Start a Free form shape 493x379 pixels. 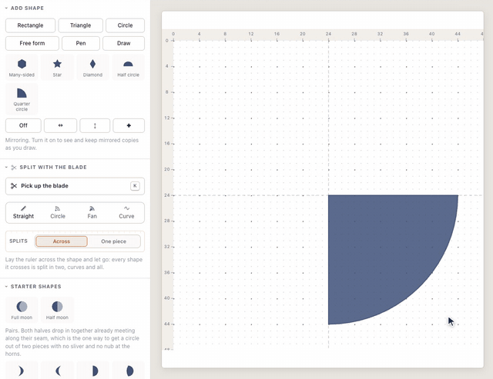(32, 43)
